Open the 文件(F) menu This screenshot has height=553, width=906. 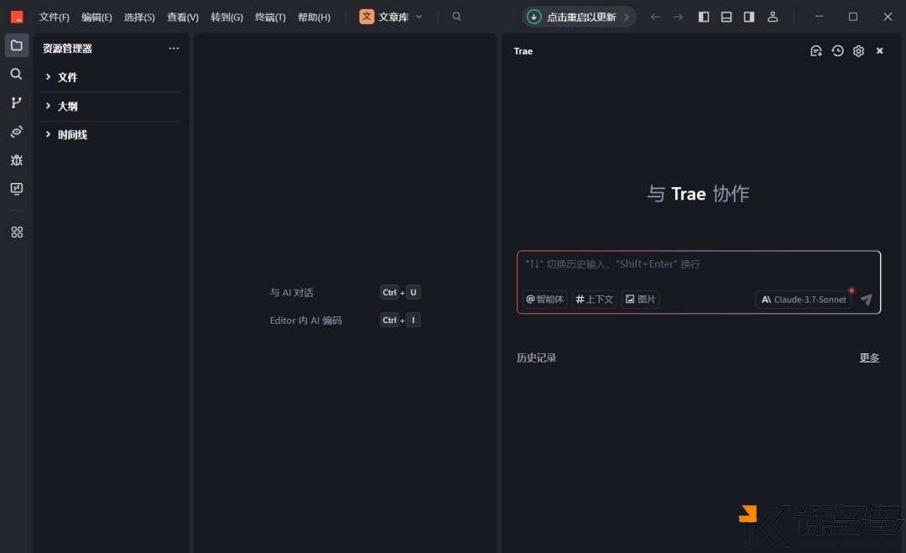(55, 18)
